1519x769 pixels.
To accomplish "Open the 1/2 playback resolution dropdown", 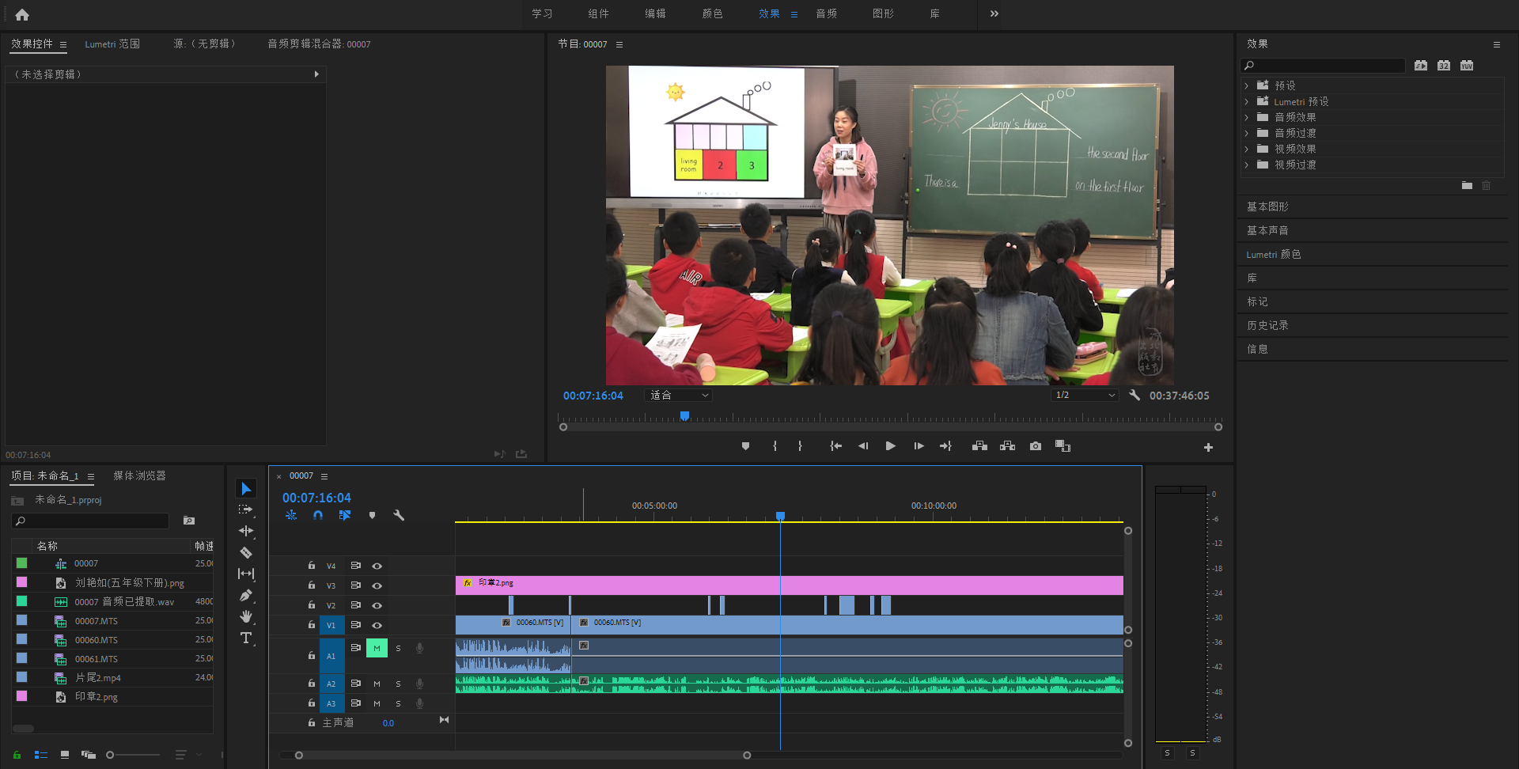I will click(1085, 396).
